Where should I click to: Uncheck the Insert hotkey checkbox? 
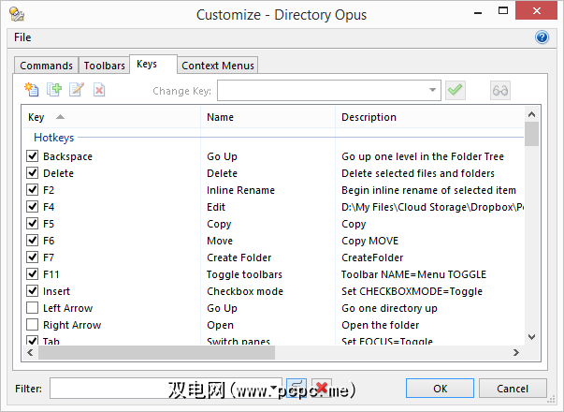click(33, 290)
